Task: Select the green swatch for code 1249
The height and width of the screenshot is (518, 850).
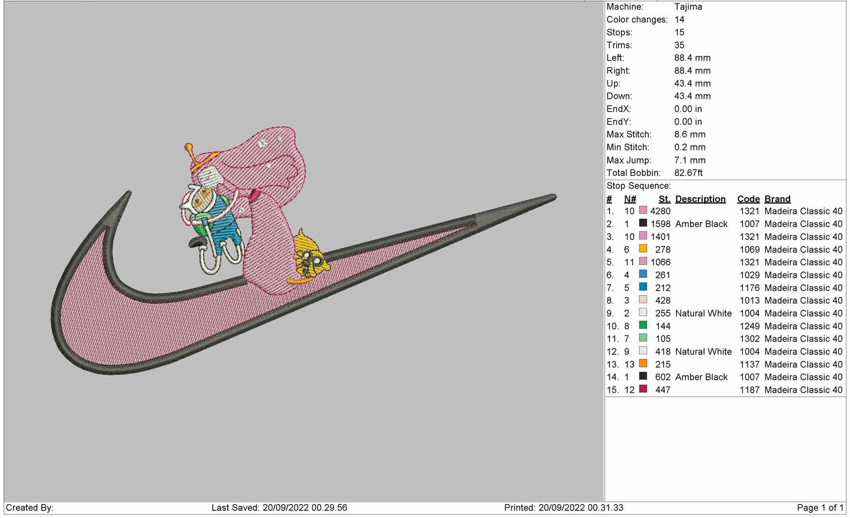Action: [x=643, y=326]
